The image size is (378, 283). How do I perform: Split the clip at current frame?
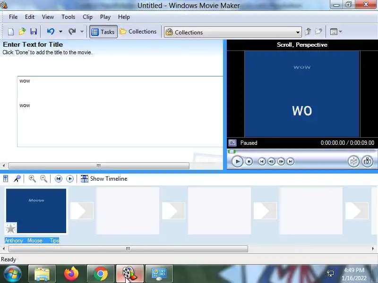pyautogui.click(x=353, y=161)
